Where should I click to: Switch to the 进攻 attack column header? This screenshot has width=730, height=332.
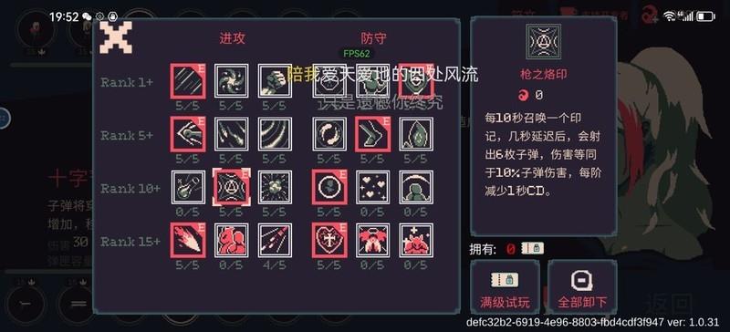232,38
